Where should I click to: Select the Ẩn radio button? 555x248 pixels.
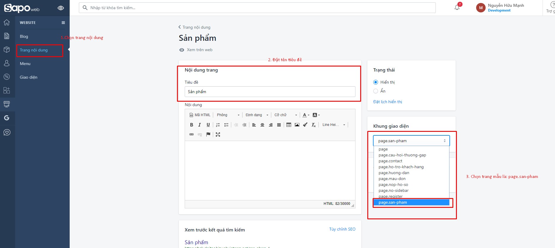(376, 91)
